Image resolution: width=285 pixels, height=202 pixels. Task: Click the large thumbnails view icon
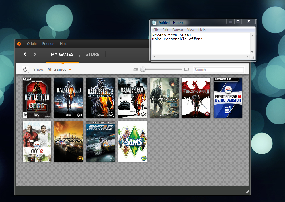(186, 69)
